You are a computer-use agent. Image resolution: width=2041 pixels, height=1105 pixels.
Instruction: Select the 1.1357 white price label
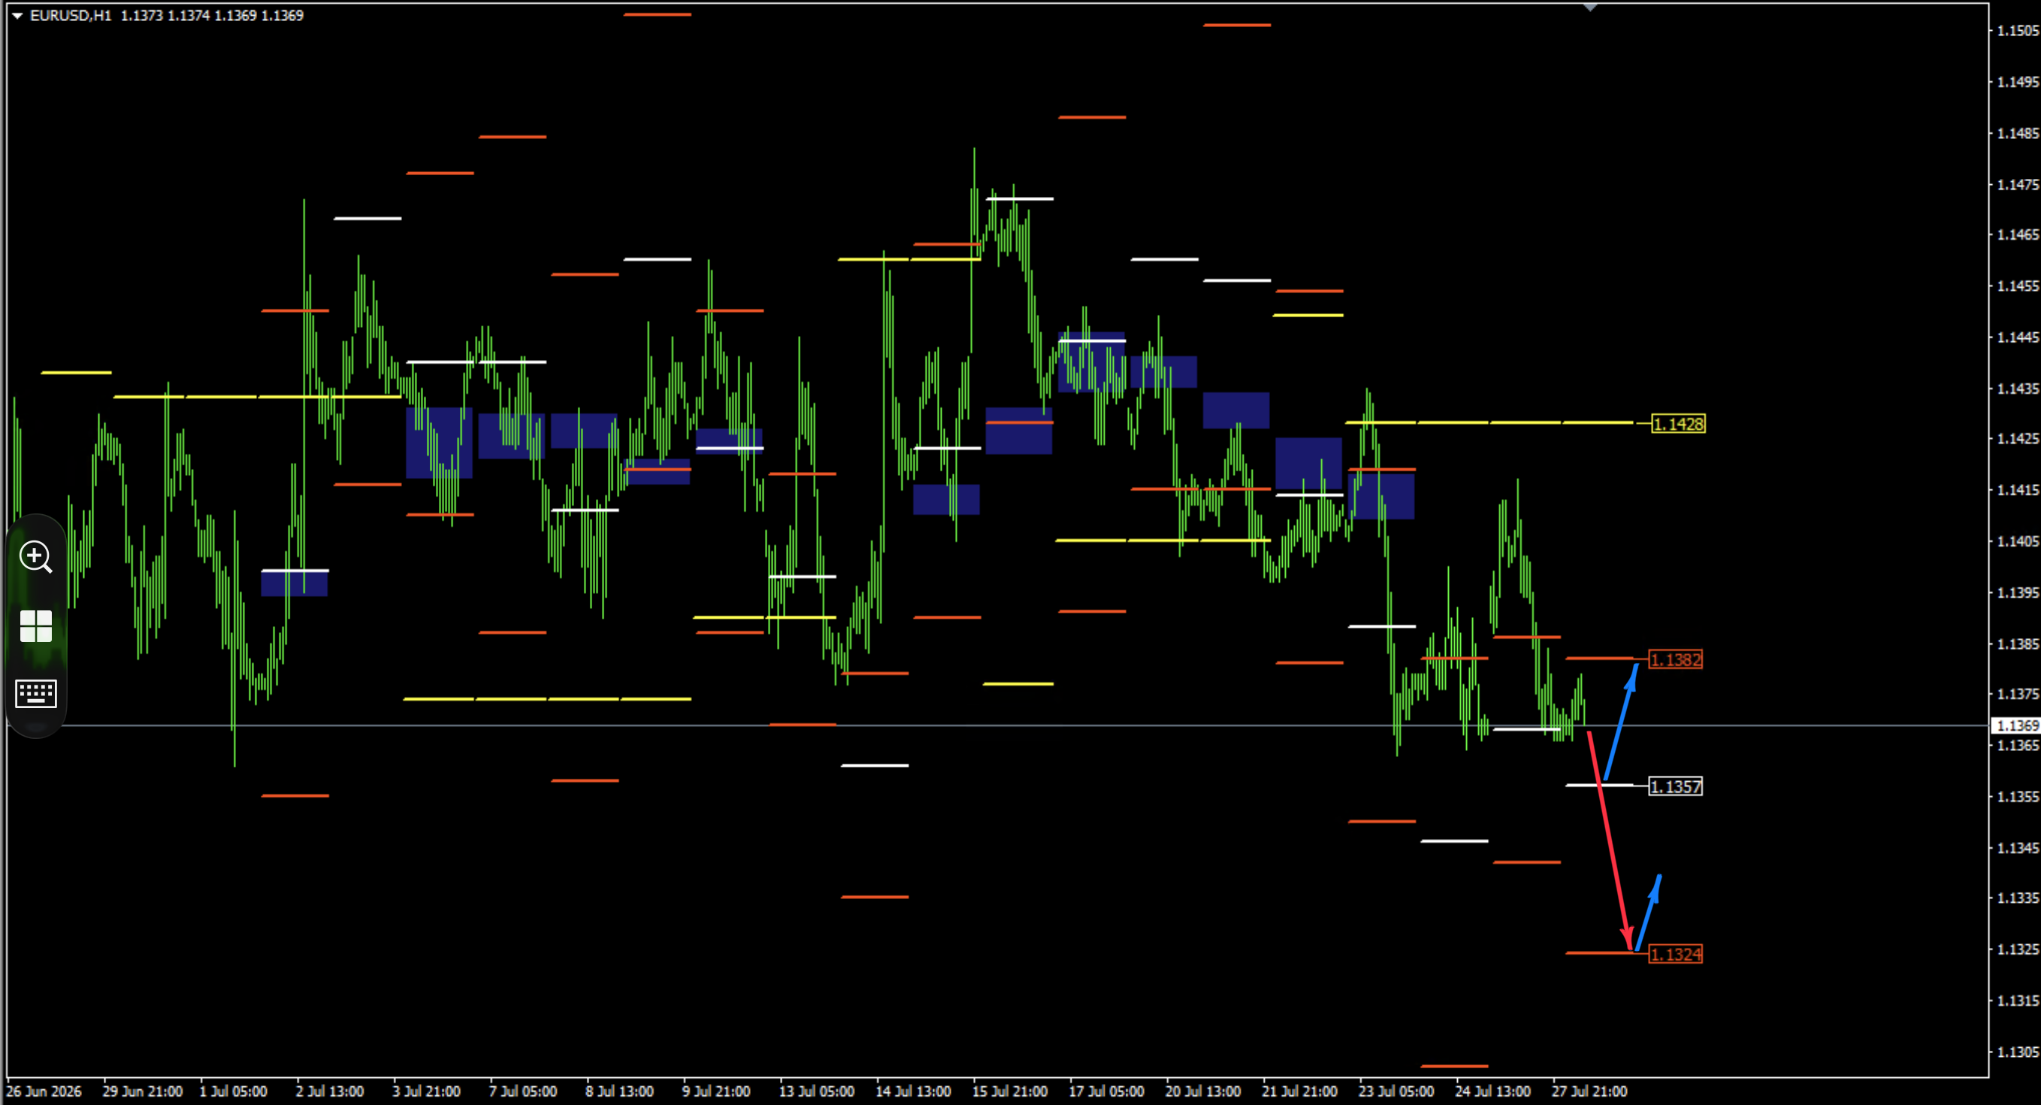coord(1676,786)
